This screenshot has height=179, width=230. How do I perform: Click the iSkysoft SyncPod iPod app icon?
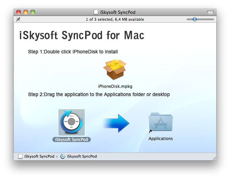(71, 122)
